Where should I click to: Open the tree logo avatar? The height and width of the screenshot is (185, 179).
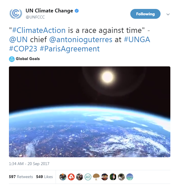tap(96, 177)
